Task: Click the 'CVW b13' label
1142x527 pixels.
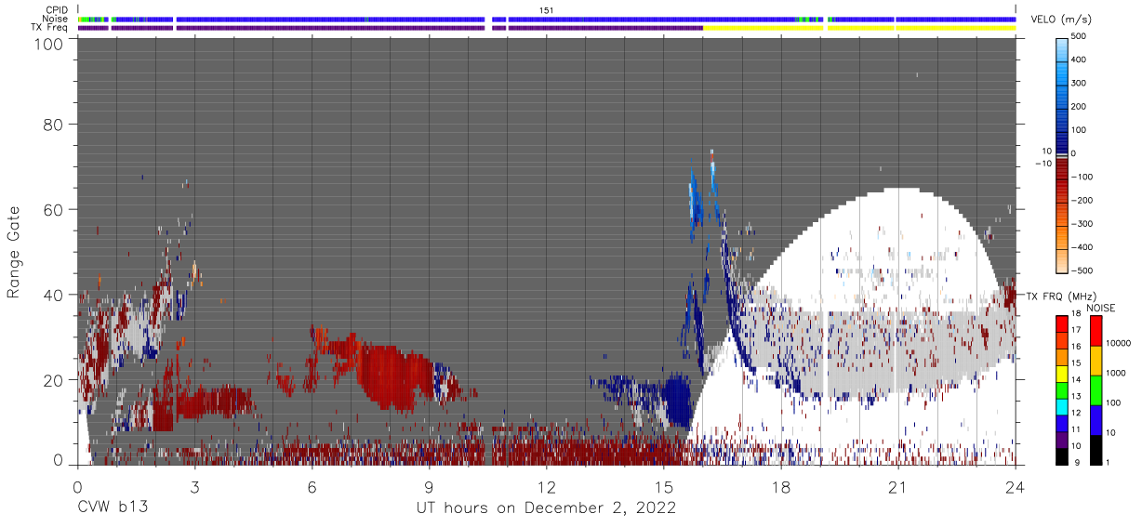Action: [113, 508]
